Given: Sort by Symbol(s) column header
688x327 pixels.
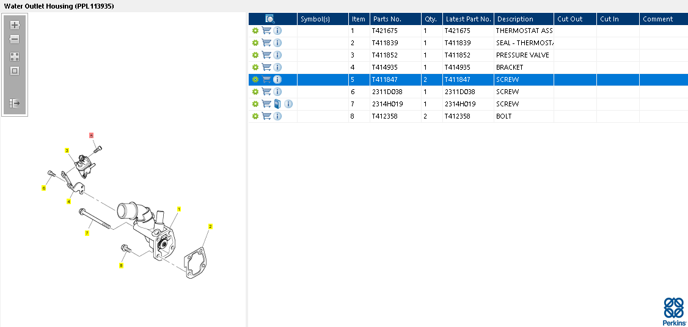Looking at the screenshot, I should coord(323,19).
